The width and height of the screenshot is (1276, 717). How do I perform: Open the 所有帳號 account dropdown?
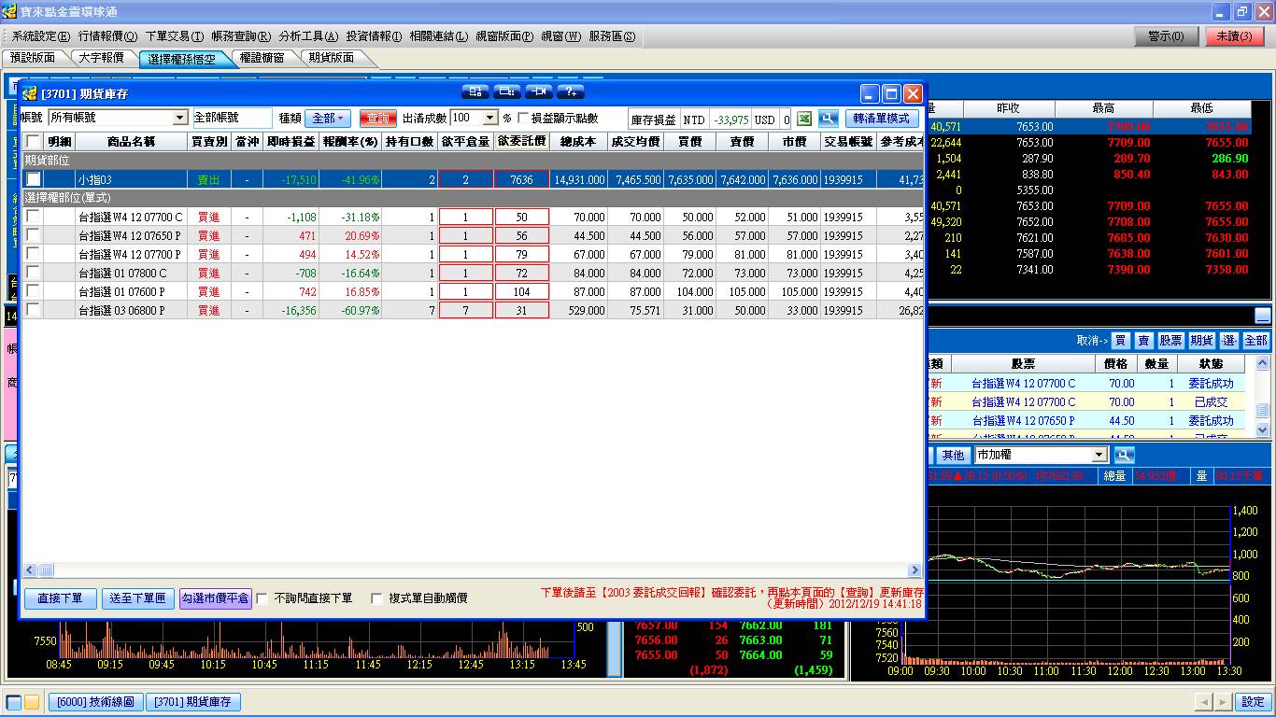click(180, 119)
